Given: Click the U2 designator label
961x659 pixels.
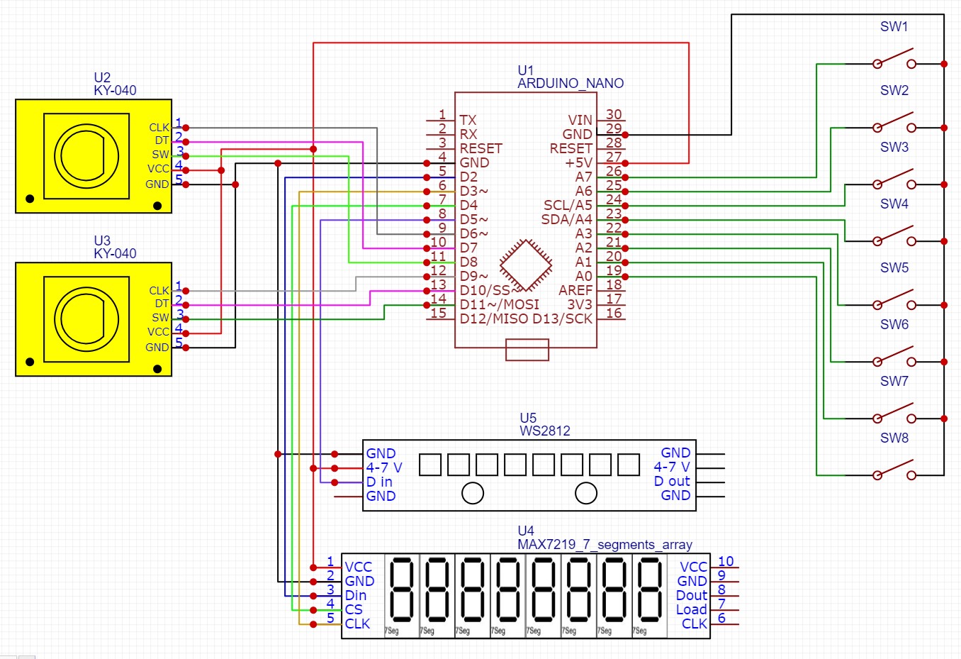Looking at the screenshot, I should point(102,77).
